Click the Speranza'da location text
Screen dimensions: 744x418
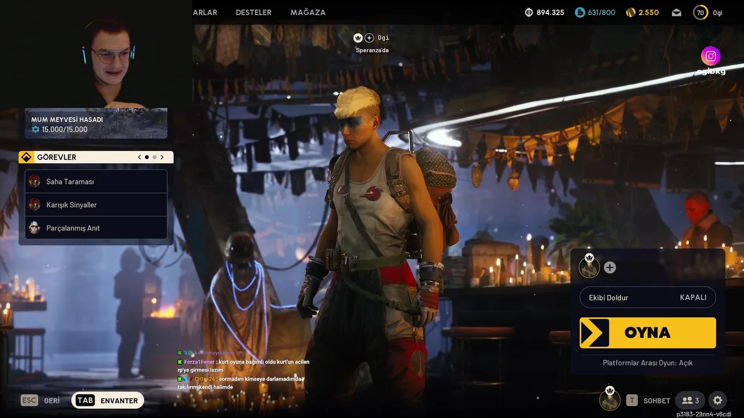372,51
